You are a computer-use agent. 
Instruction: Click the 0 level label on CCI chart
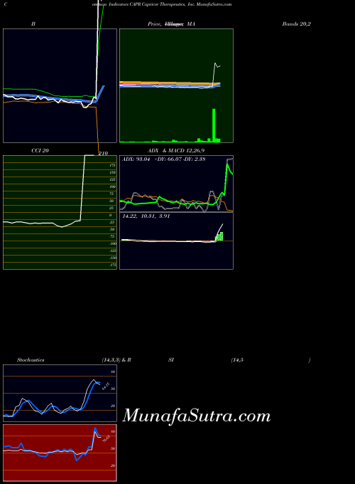[111, 215]
